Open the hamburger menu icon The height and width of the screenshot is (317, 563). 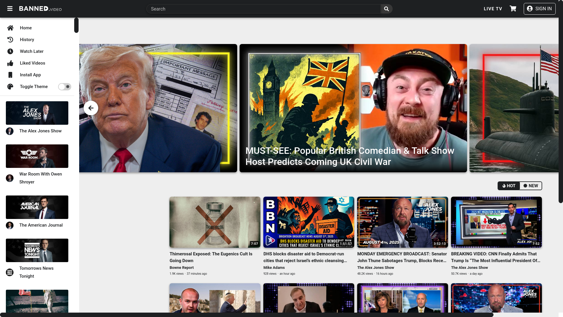point(10,9)
